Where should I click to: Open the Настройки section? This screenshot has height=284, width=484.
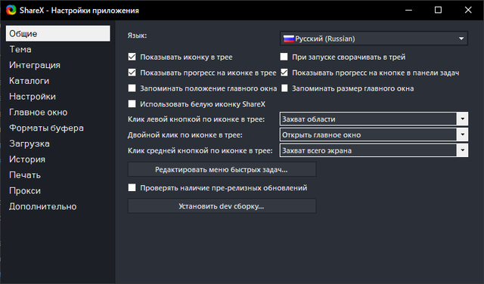pyautogui.click(x=33, y=97)
